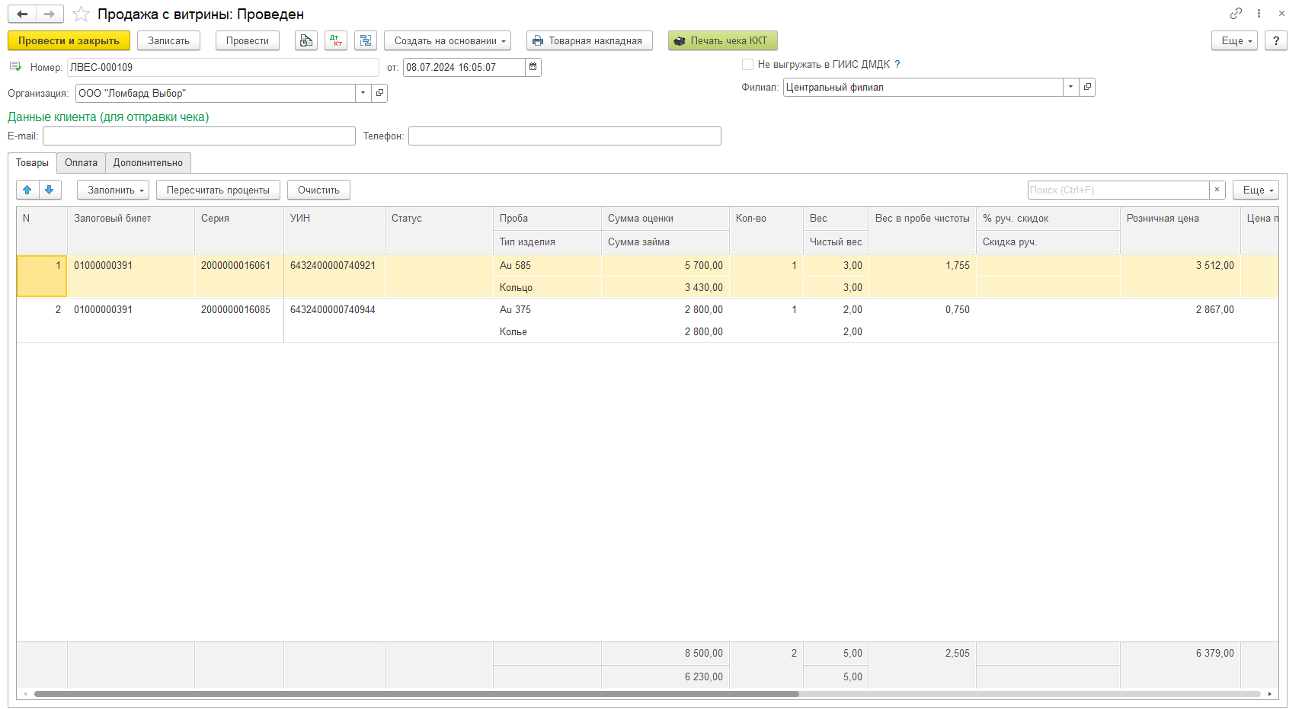Enable Не выгружать в ГИИС ДМДК
Image resolution: width=1302 pixels, height=710 pixels.
[748, 64]
